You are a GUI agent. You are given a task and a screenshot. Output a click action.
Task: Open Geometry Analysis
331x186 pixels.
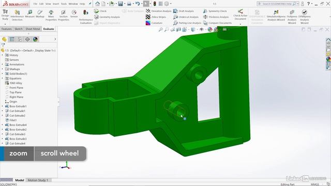click(107, 17)
